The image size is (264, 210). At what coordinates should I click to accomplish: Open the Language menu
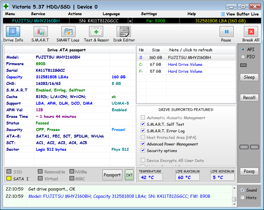coord(111,14)
